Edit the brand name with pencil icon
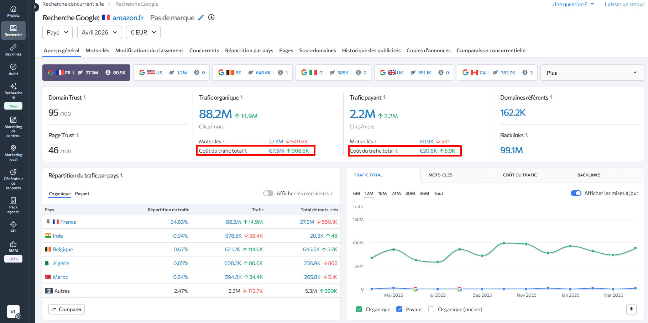This screenshot has width=648, height=323. (x=201, y=18)
